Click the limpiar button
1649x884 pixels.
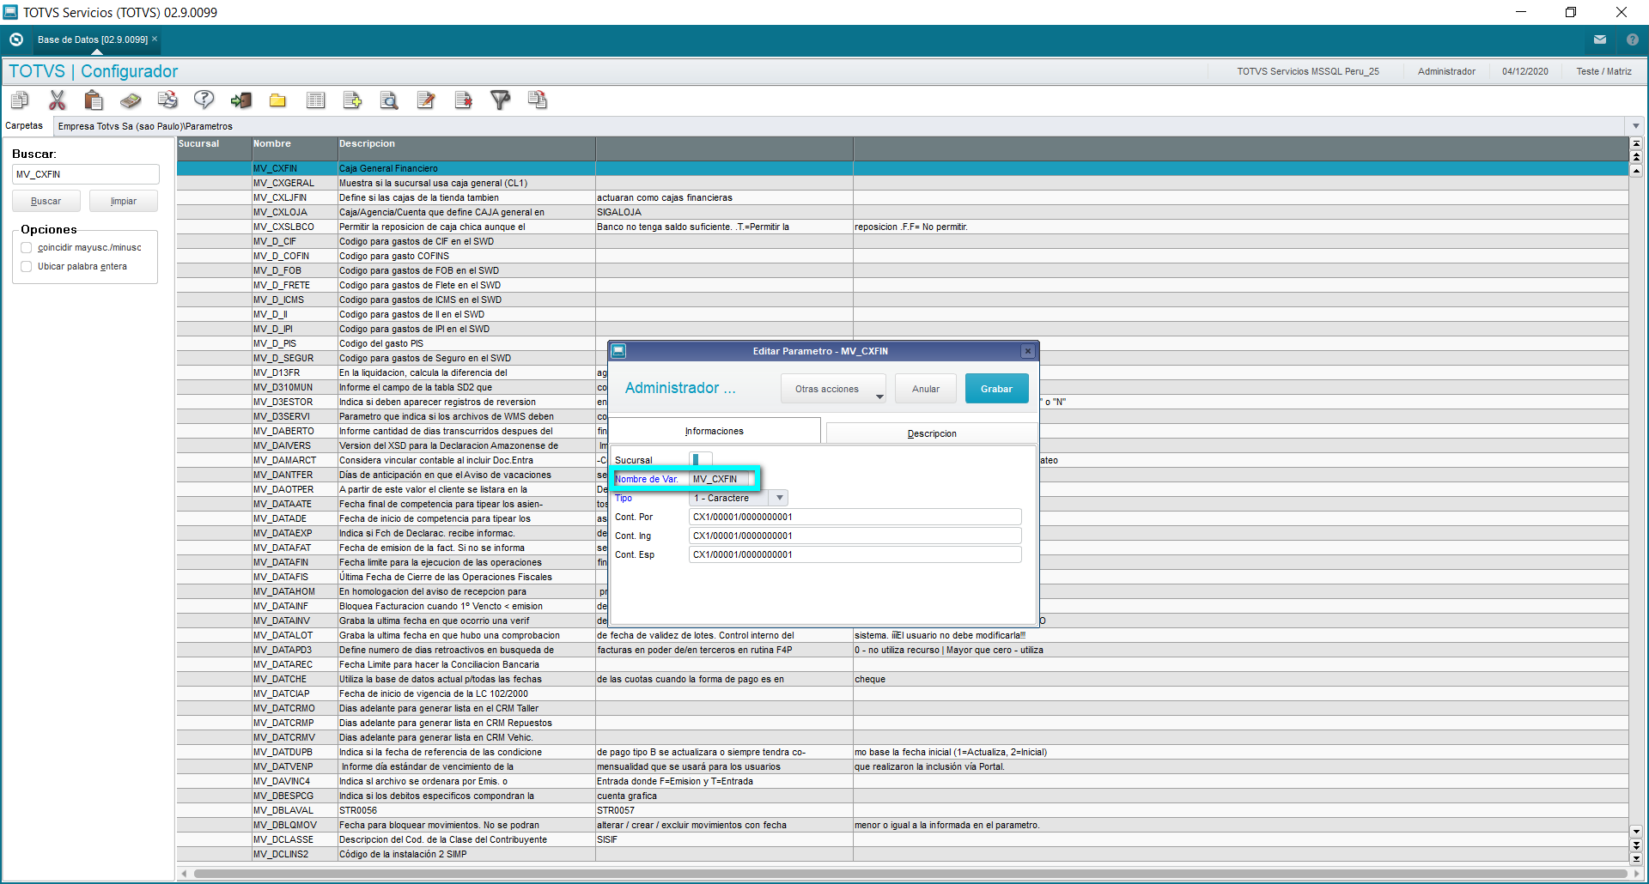[x=124, y=201]
